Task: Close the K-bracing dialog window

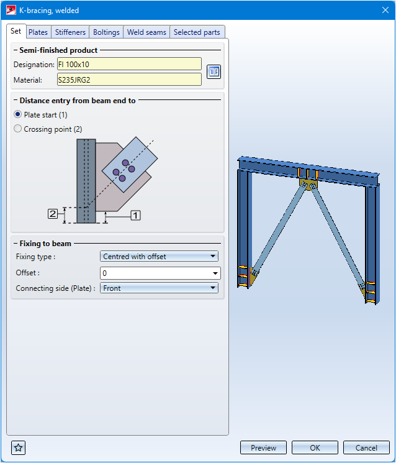Action: [x=385, y=11]
